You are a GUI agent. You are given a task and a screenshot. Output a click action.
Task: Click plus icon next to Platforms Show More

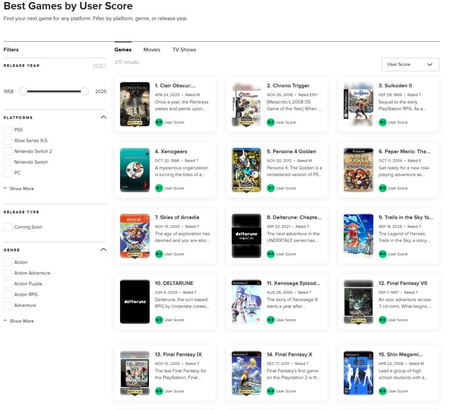pyautogui.click(x=5, y=188)
